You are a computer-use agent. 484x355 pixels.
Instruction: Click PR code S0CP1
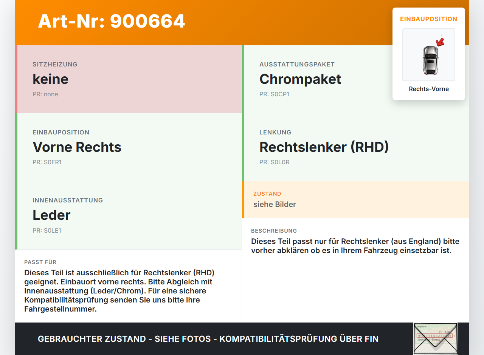point(274,94)
